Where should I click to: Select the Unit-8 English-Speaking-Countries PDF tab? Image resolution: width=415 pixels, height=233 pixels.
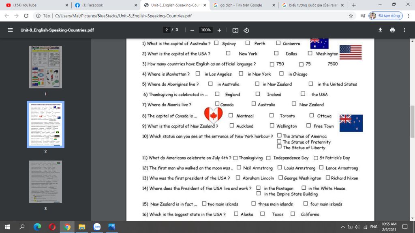[175, 5]
